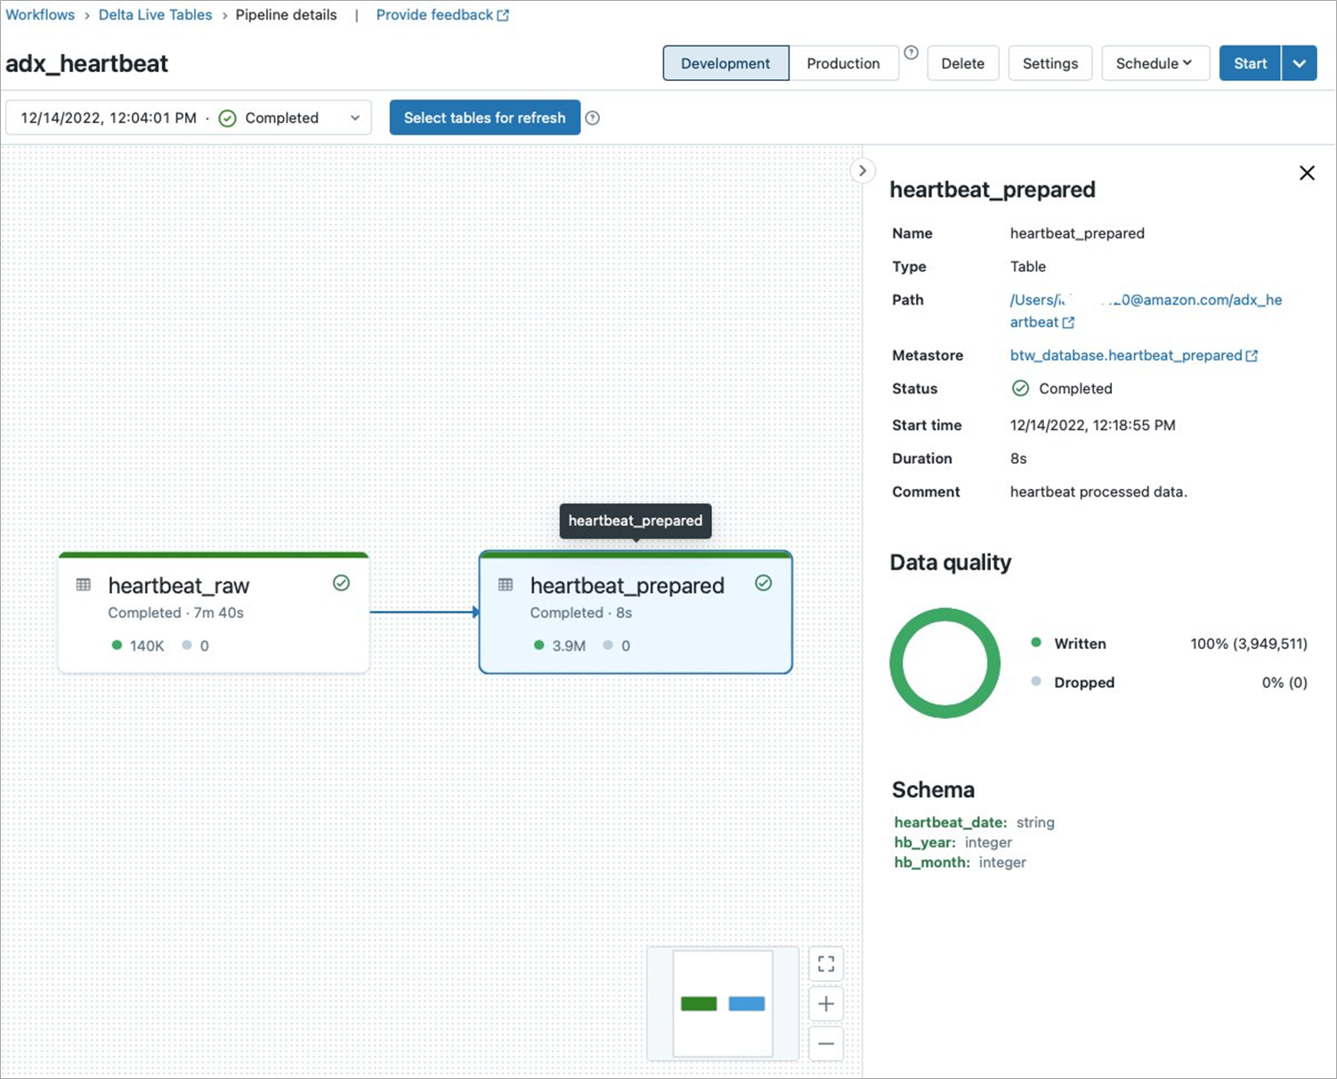The height and width of the screenshot is (1079, 1337).
Task: Click the blue node in the minimap
Action: (x=747, y=1003)
